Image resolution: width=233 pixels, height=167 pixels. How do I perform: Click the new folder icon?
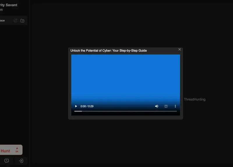[22, 21]
